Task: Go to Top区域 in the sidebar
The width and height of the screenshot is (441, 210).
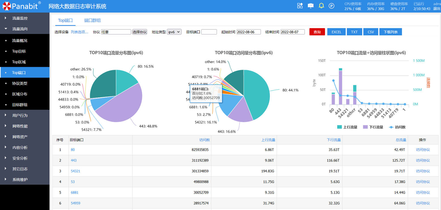Action: pyautogui.click(x=25, y=62)
